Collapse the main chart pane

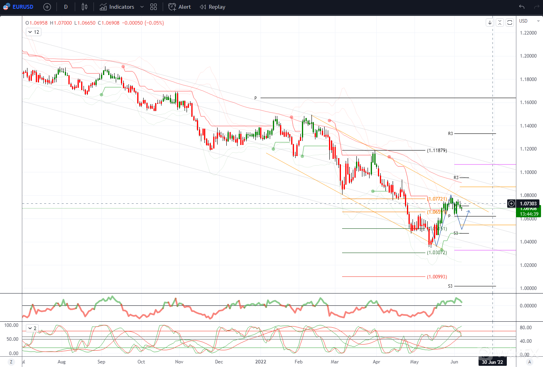click(x=500, y=23)
